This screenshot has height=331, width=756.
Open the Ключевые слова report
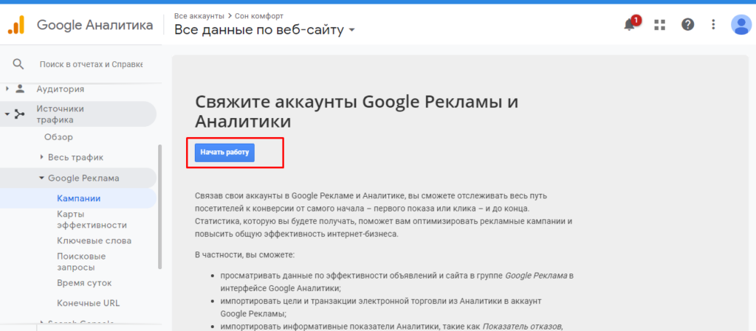coord(94,240)
